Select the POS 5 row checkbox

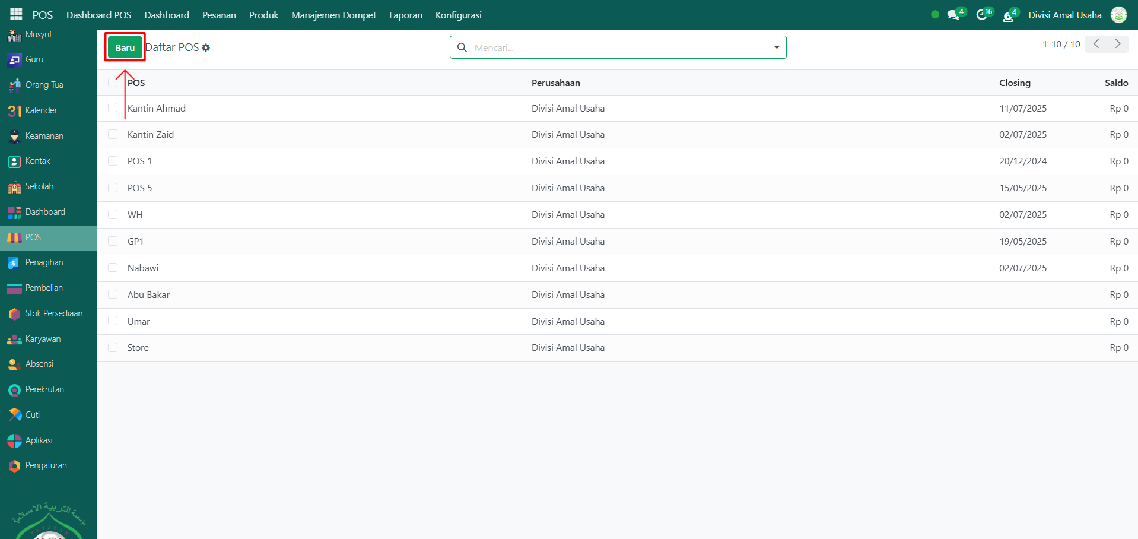(x=113, y=188)
